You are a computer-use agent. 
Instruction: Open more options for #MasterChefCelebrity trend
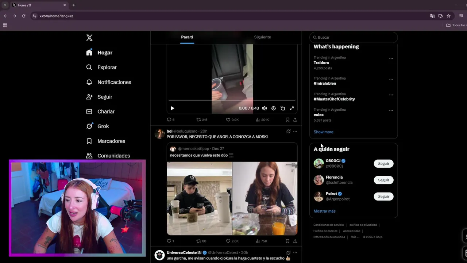tap(391, 95)
